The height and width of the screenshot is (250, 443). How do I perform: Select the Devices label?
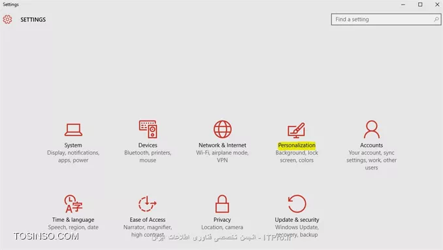click(148, 145)
